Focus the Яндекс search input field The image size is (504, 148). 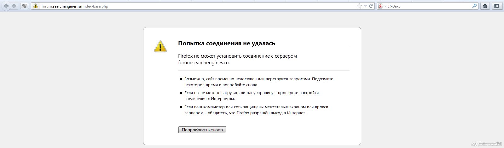click(429, 6)
